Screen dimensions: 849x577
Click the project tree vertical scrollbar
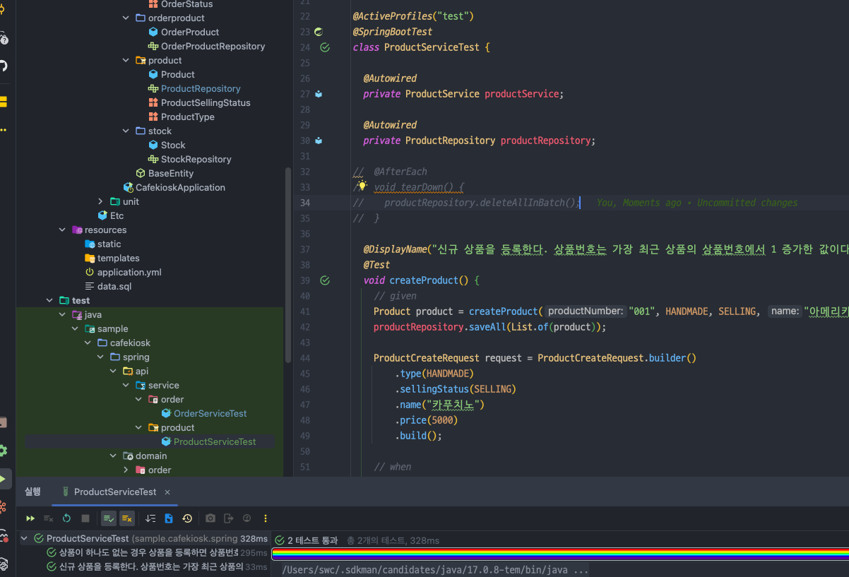[x=287, y=265]
